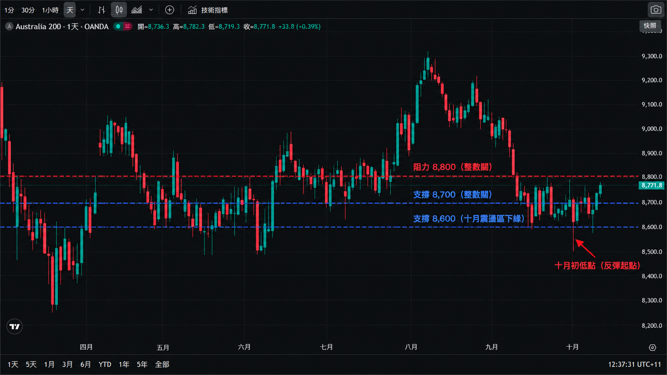Set date range to YTD
This screenshot has width=667, height=375.
point(105,364)
